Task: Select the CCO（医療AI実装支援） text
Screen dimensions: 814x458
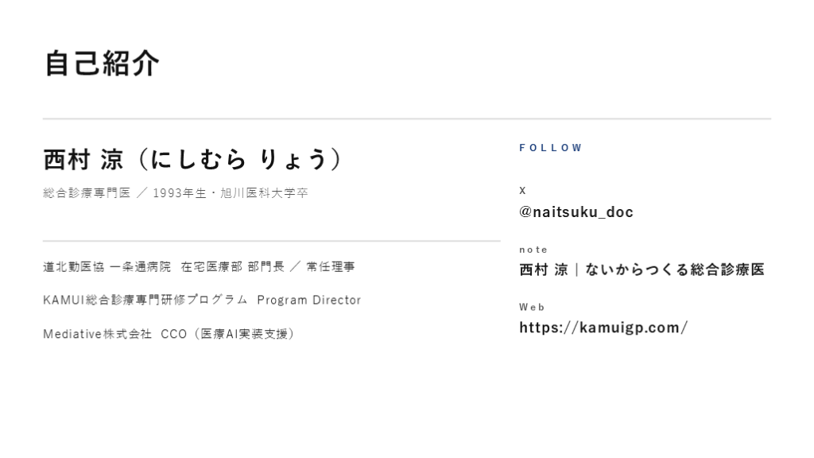Action: 228,334
